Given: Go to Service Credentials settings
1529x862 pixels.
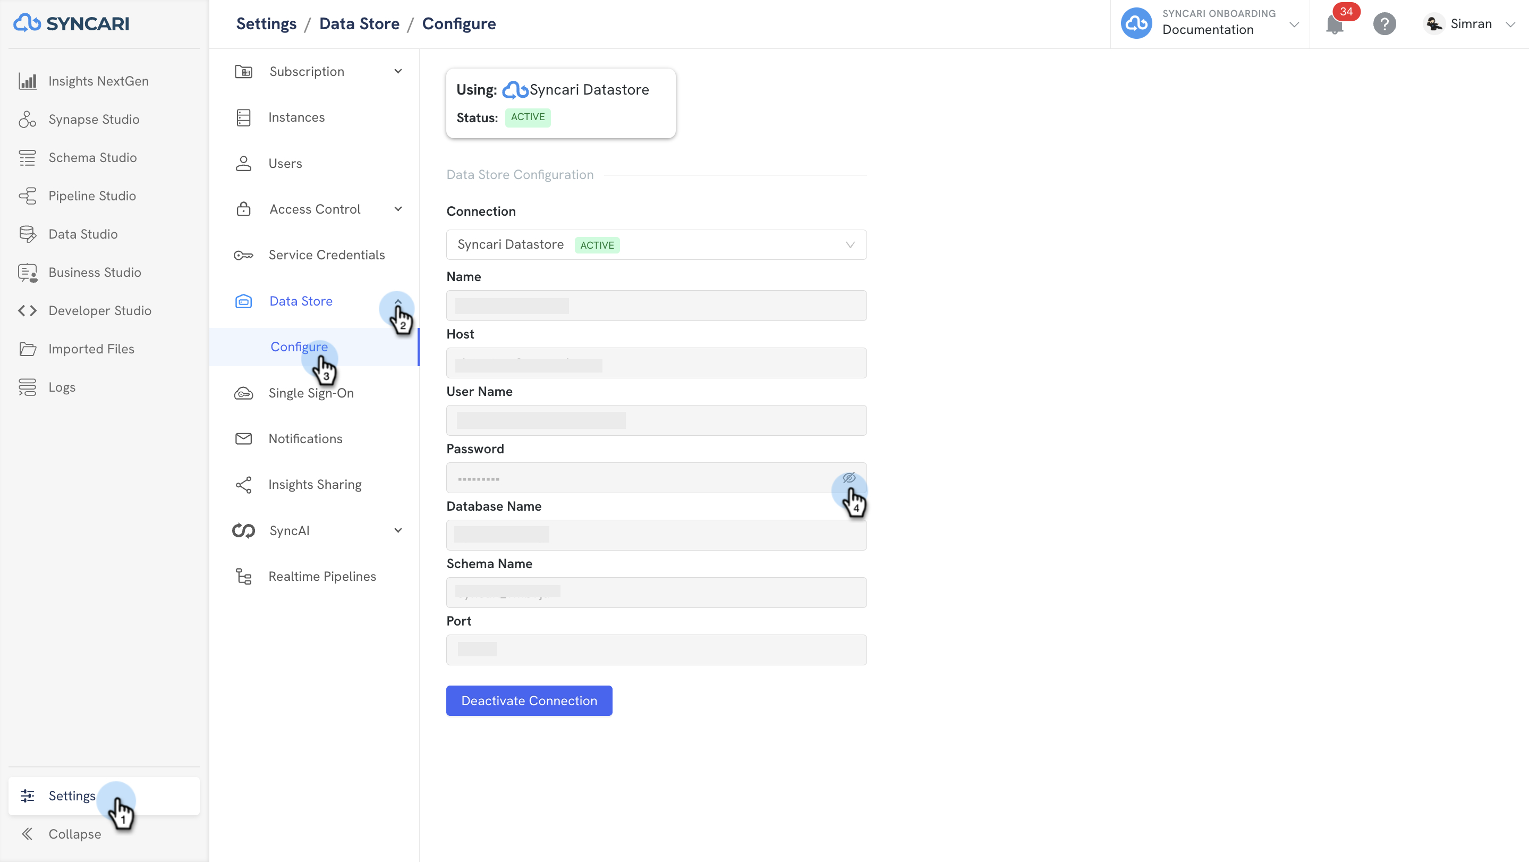Looking at the screenshot, I should pyautogui.click(x=326, y=255).
